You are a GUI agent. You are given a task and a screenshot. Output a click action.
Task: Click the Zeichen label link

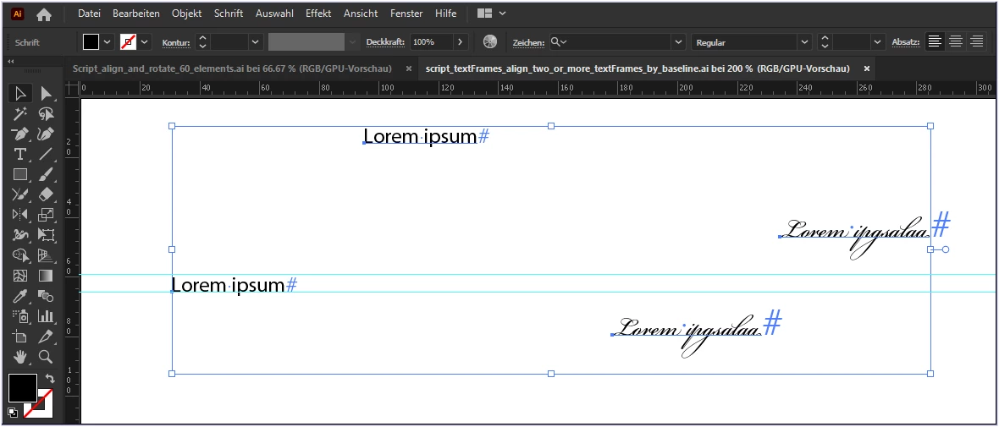pos(529,42)
